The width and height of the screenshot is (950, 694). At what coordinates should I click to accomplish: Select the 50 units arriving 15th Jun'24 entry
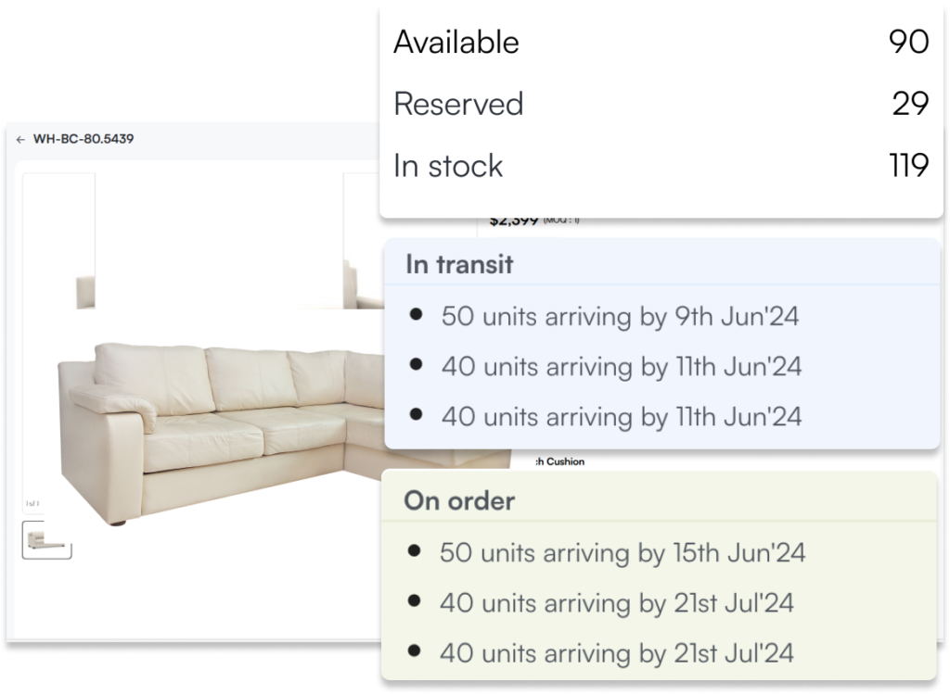pos(623,553)
